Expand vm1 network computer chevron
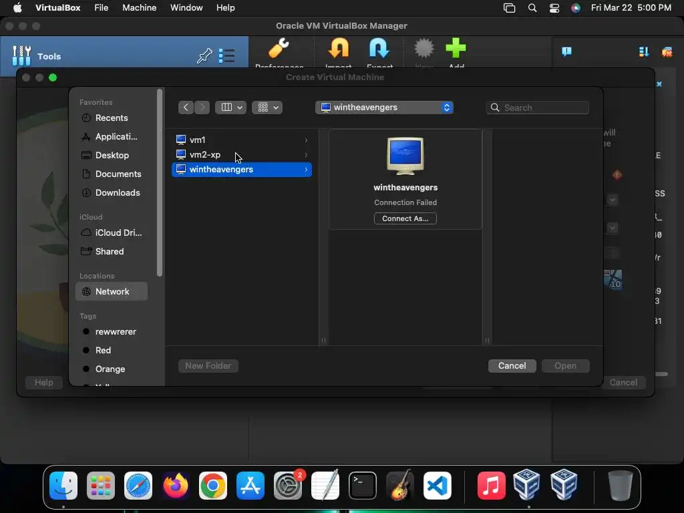This screenshot has width=684, height=513. [306, 140]
